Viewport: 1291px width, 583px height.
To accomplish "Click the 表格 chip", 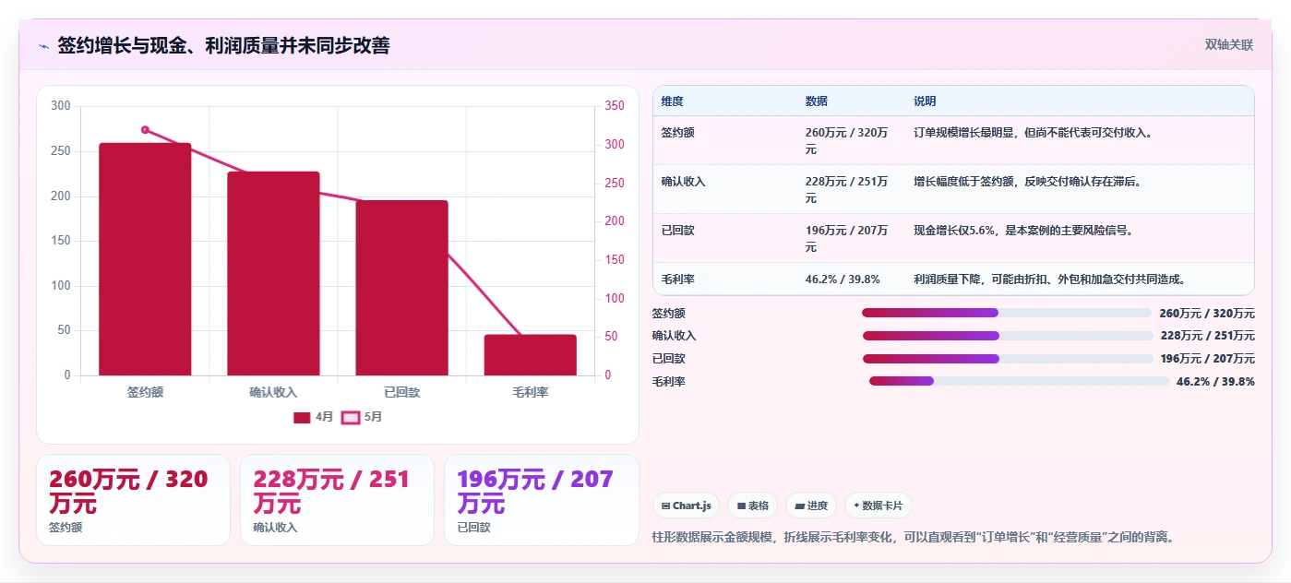I will click(752, 506).
